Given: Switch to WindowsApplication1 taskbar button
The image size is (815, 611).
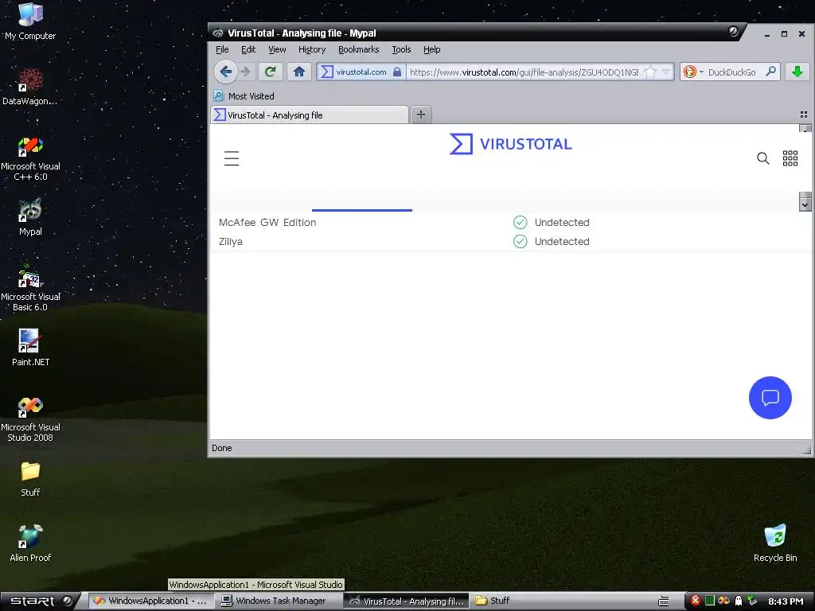Looking at the screenshot, I should click(150, 601).
